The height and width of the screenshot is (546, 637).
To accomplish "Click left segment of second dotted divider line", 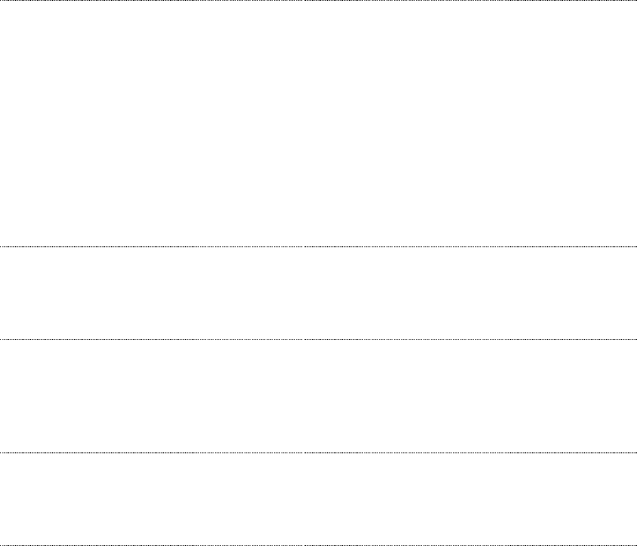I will [x=151, y=246].
